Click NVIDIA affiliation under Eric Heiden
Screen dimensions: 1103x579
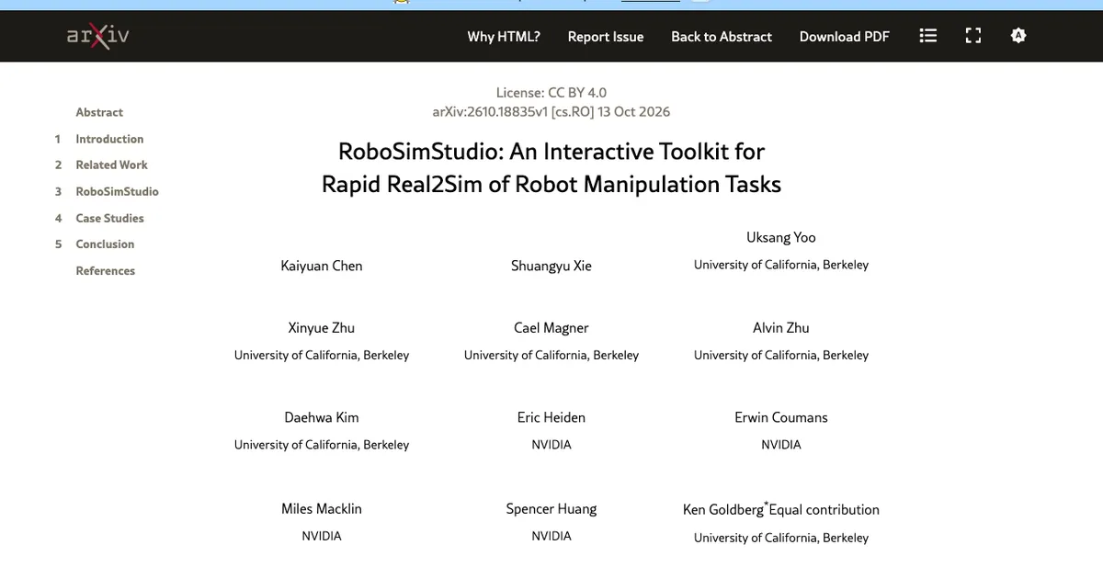point(551,445)
